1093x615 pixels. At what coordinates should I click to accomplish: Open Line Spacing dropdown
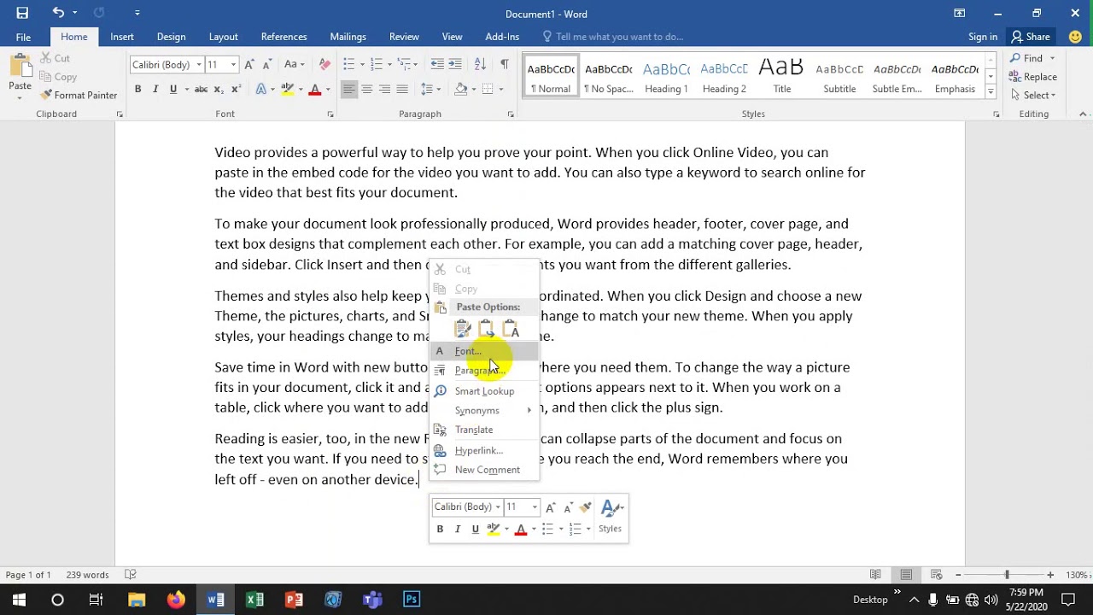430,89
